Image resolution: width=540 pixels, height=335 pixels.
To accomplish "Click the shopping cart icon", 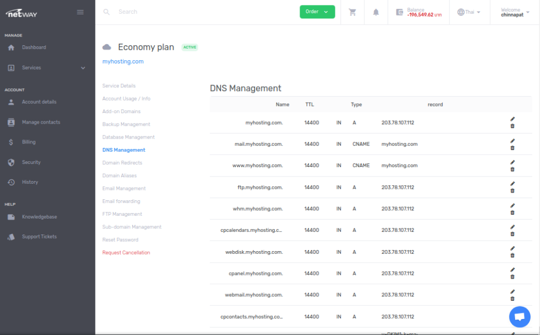I will pos(352,12).
